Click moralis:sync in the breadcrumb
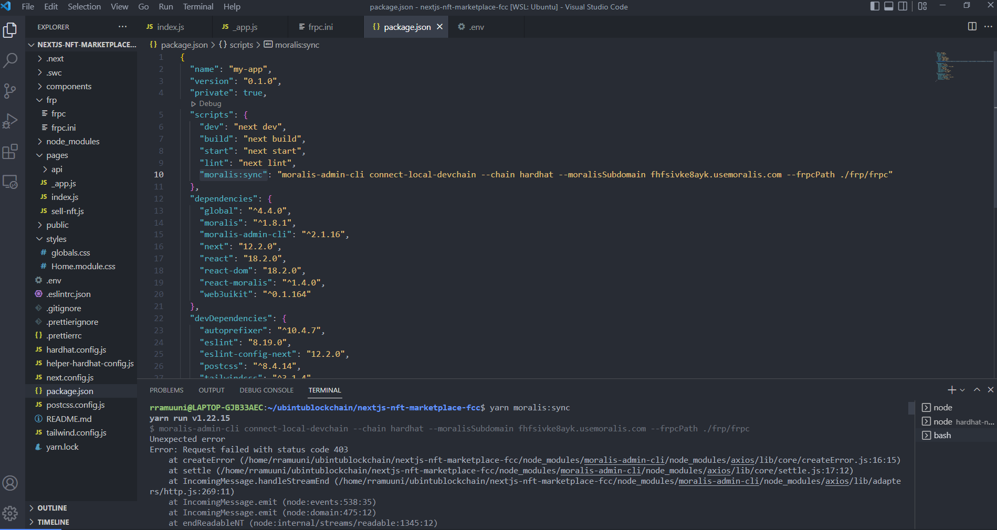Image resolution: width=997 pixels, height=530 pixels. tap(297, 45)
